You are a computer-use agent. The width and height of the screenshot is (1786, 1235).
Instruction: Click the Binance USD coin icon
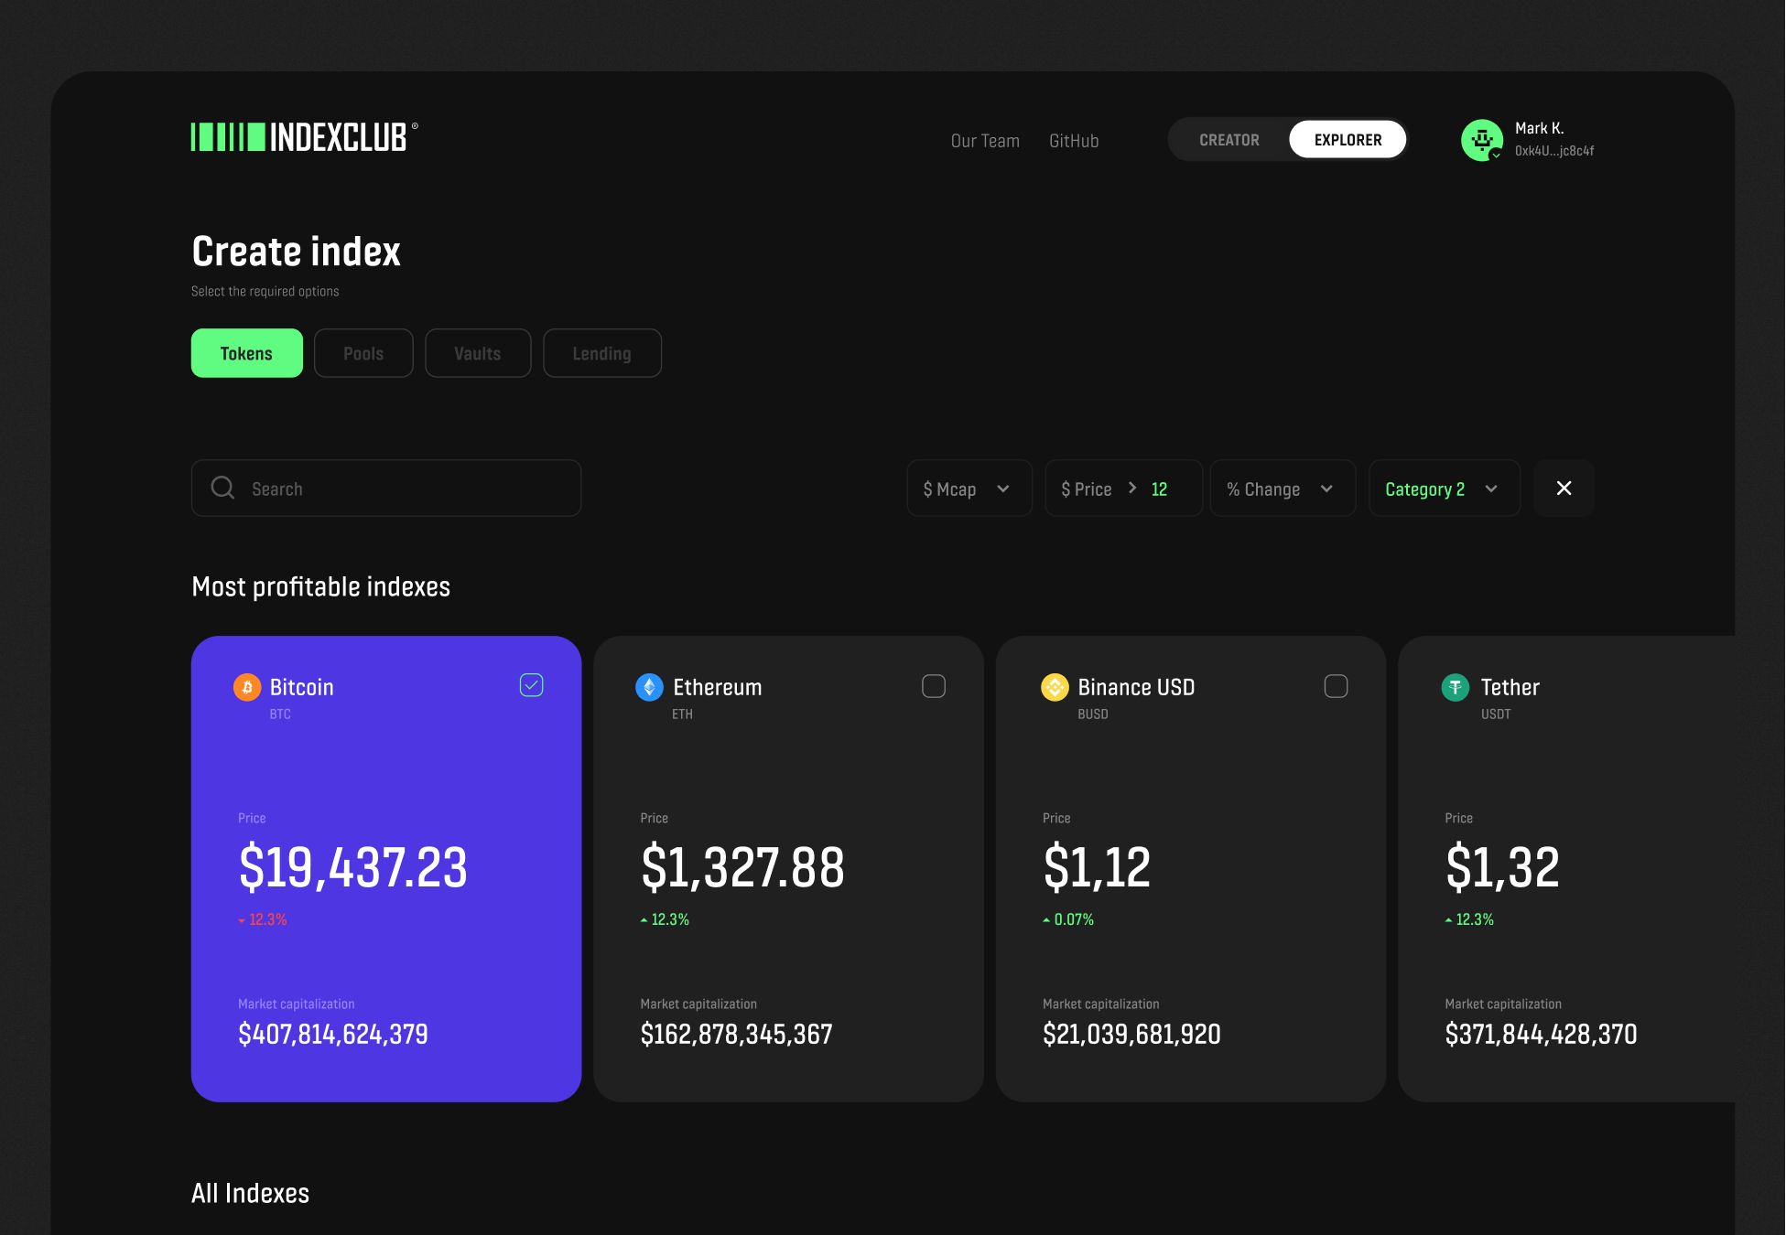(1055, 687)
